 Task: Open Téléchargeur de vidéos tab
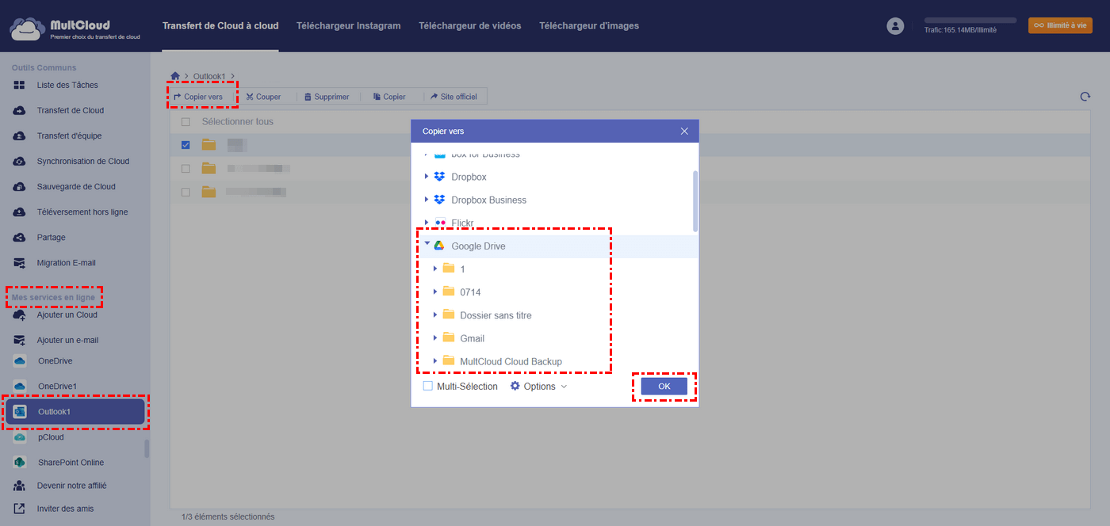[470, 25]
